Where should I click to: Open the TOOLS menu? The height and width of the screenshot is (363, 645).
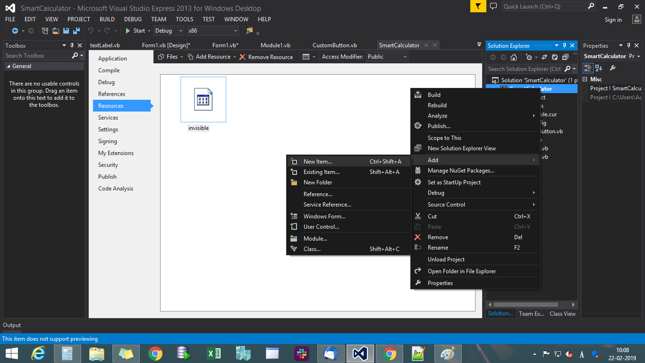coord(185,19)
